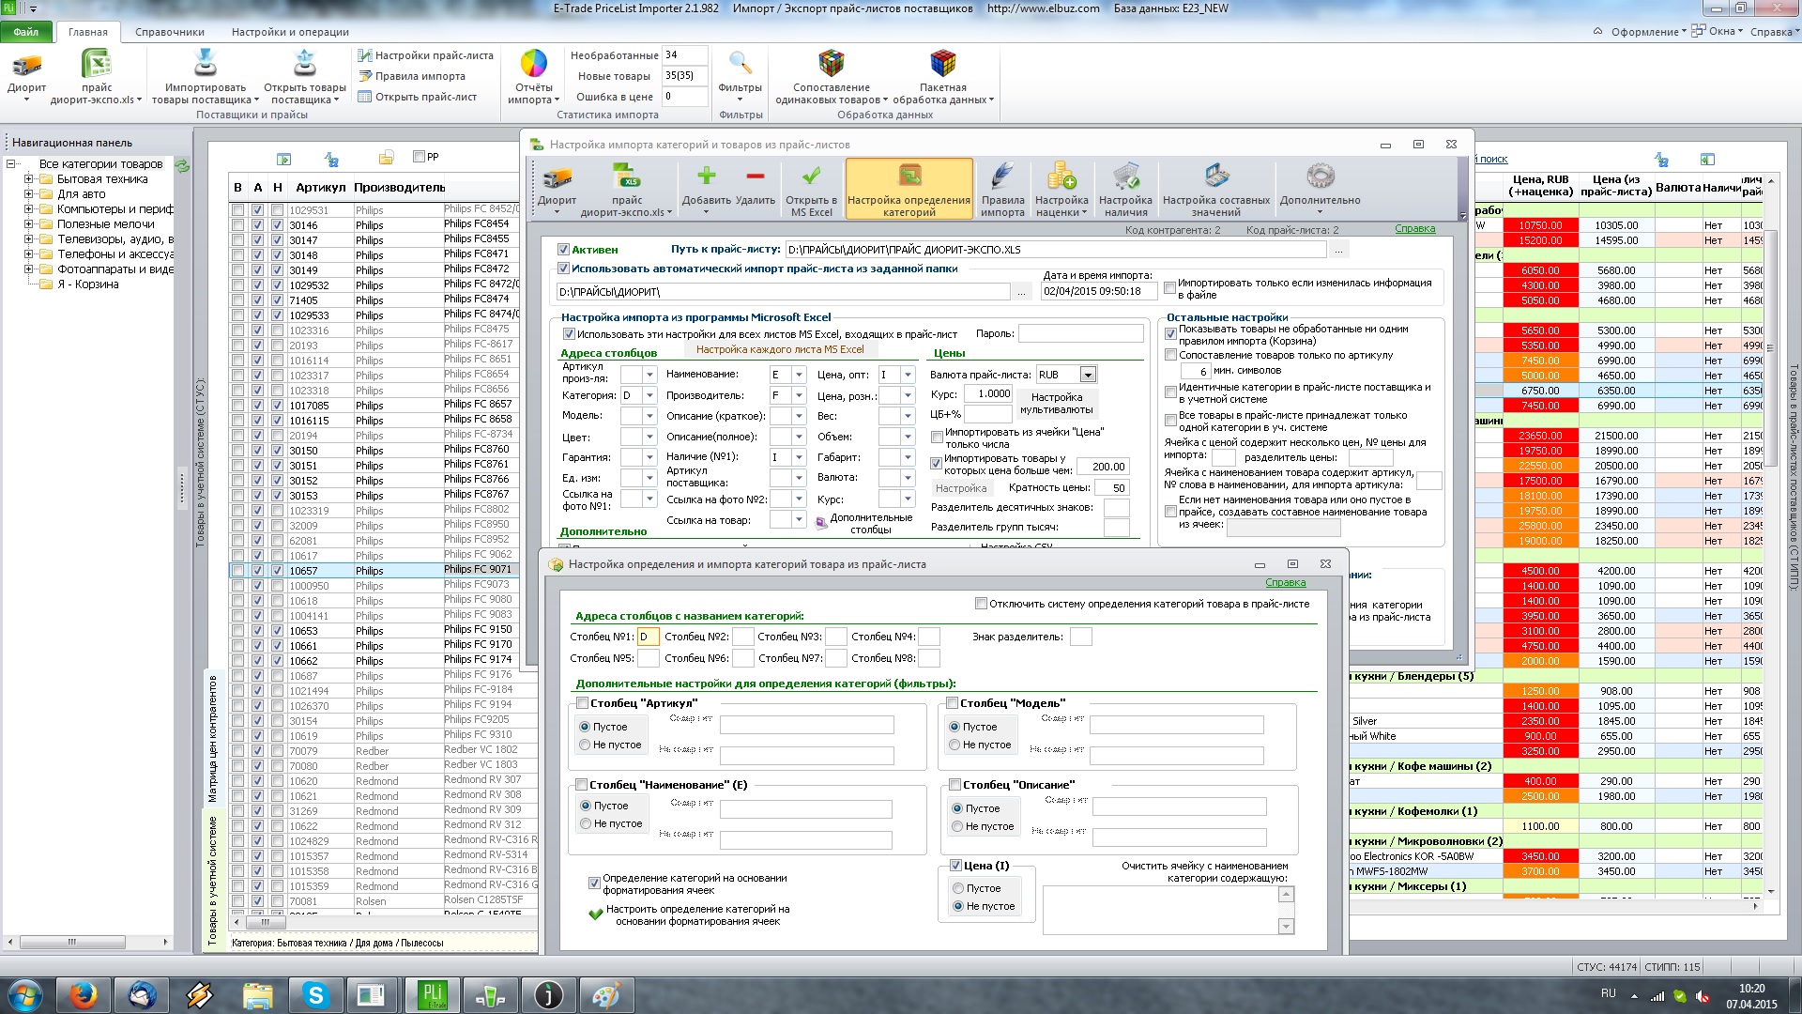Open Справка link in import settings window

tap(1415, 229)
